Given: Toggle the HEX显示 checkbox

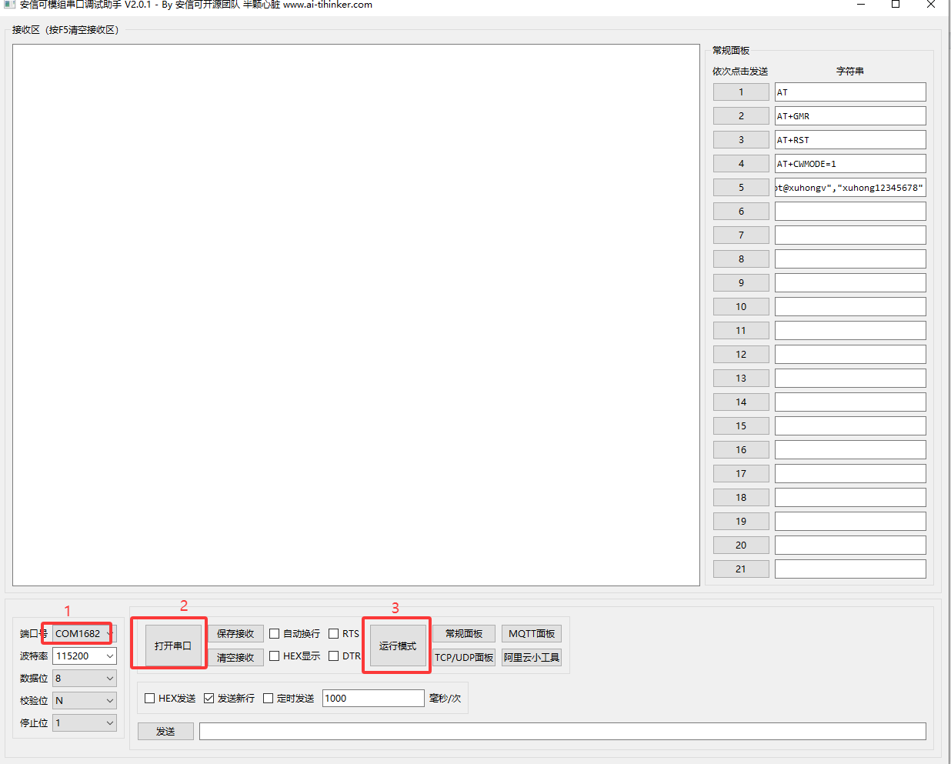Looking at the screenshot, I should coord(275,656).
